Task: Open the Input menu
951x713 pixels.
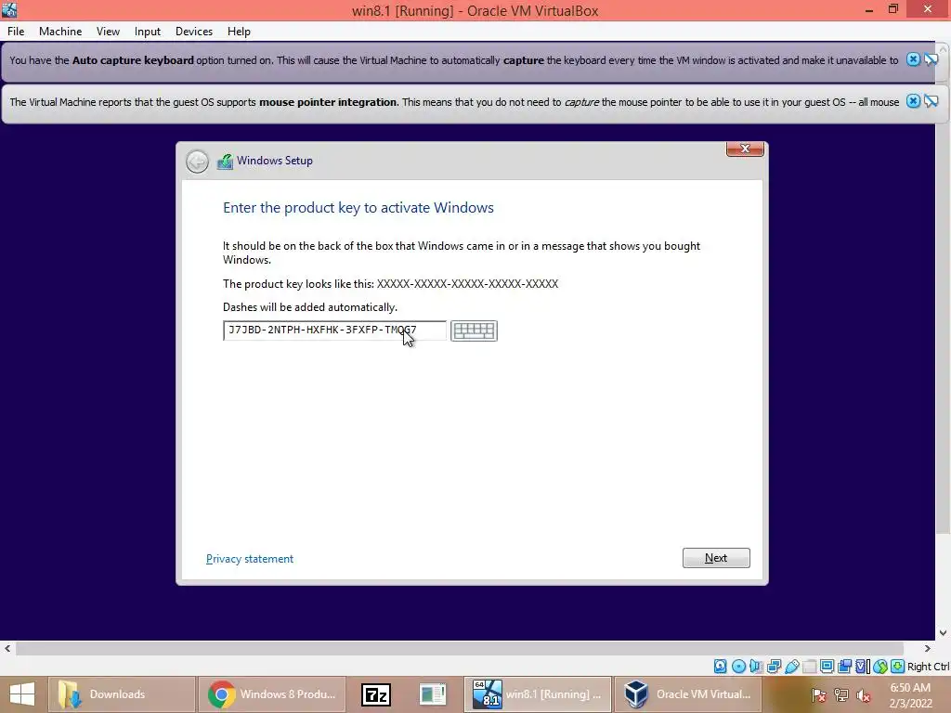Action: click(148, 32)
